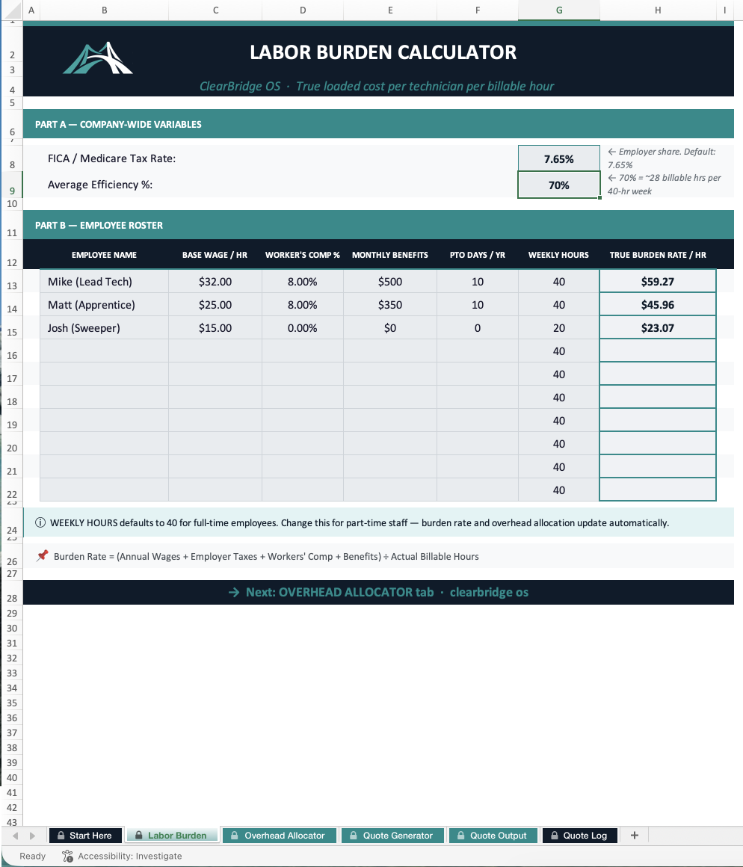Screen dimensions: 743x867
Task: Click the Accessibility Investigate status icon
Action: pos(67,856)
